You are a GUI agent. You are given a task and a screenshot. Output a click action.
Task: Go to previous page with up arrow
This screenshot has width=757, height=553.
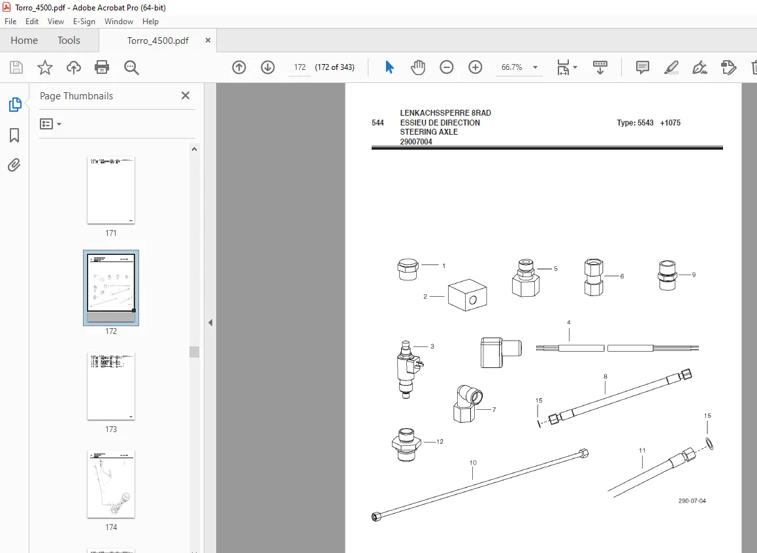(239, 67)
